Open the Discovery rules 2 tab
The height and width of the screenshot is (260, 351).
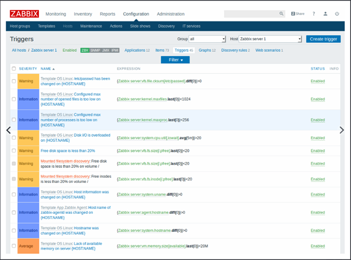click(x=236, y=51)
